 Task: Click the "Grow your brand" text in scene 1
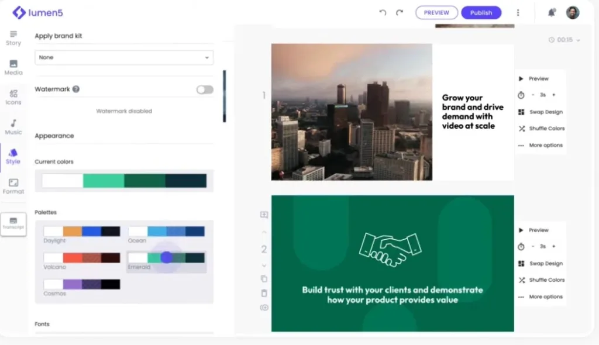click(x=473, y=112)
